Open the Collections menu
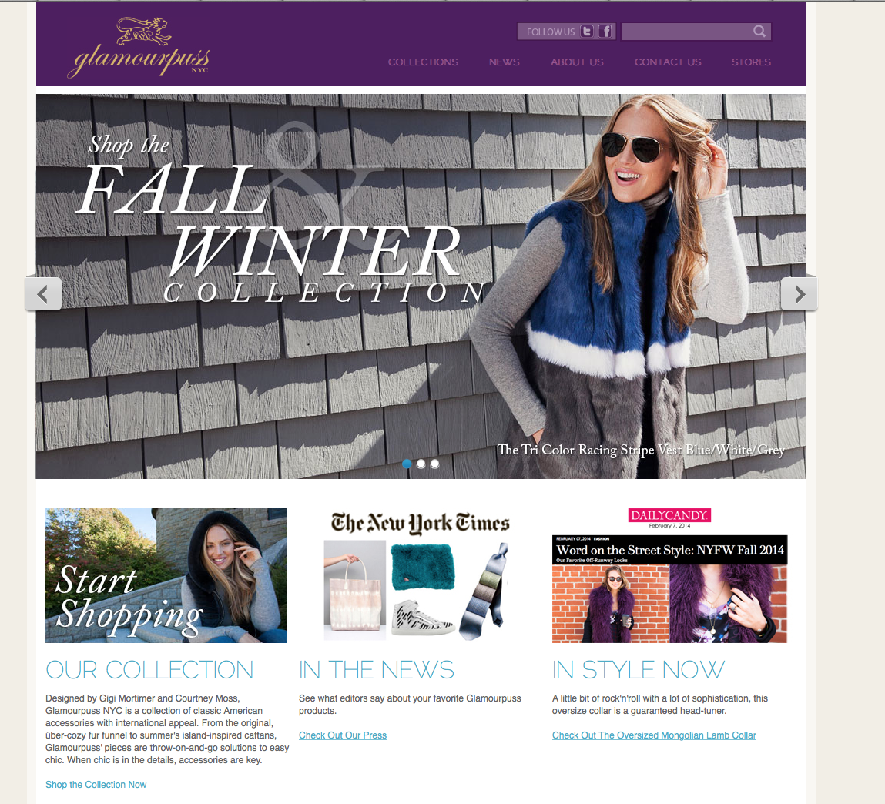This screenshot has height=804, width=885. 423,62
